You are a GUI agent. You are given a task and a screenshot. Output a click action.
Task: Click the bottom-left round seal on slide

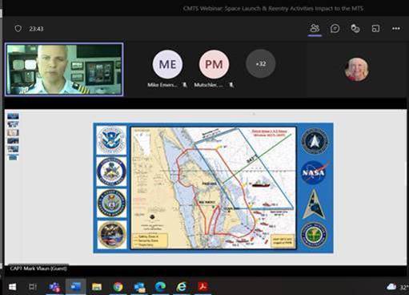click(111, 235)
